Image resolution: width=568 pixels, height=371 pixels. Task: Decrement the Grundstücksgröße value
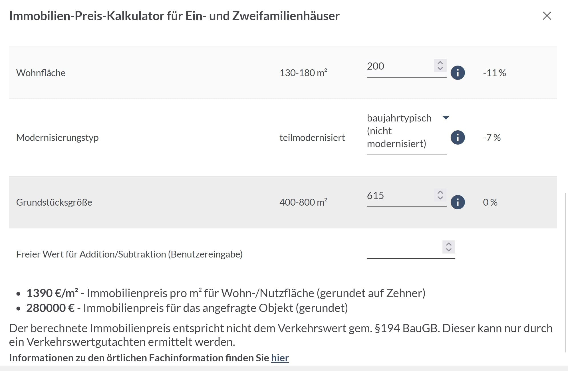[440, 198]
